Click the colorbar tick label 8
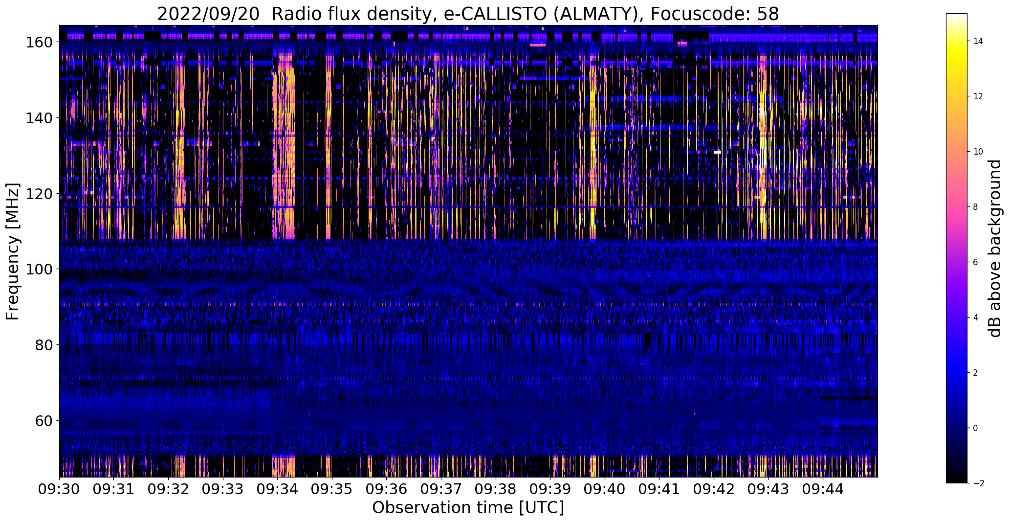This screenshot has width=1010, height=522. point(975,207)
